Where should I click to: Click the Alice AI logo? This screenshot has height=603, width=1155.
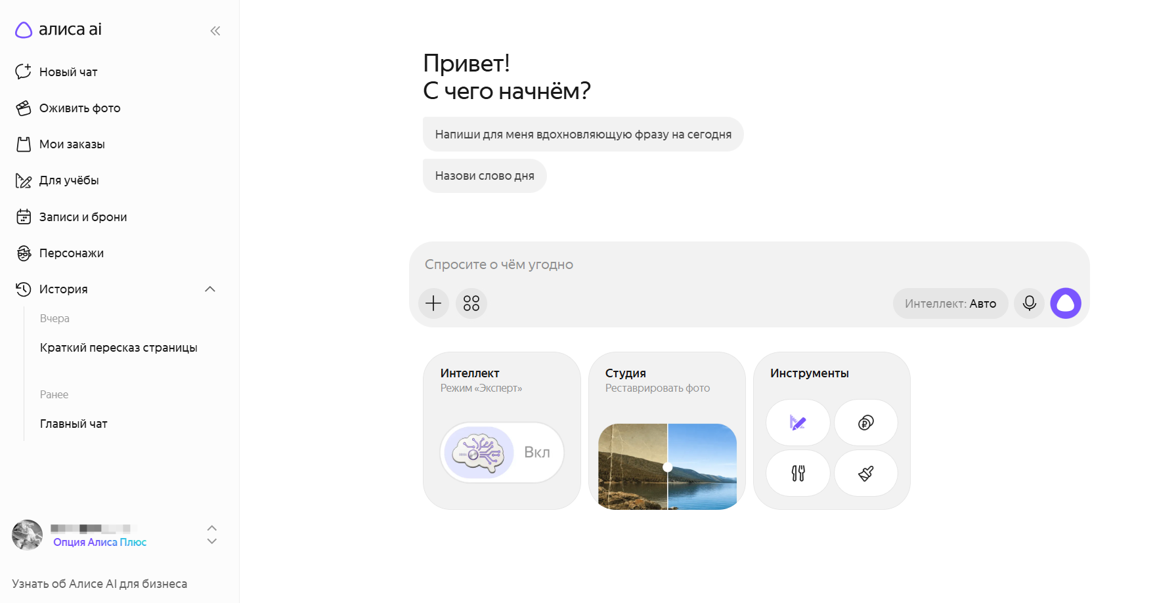[x=58, y=30]
